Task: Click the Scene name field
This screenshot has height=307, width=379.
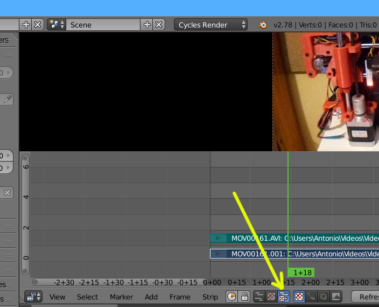Action: tap(103, 25)
